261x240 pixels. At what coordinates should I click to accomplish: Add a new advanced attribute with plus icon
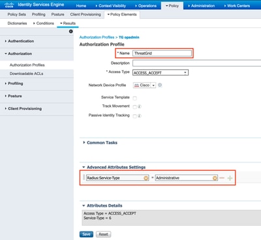(230, 178)
